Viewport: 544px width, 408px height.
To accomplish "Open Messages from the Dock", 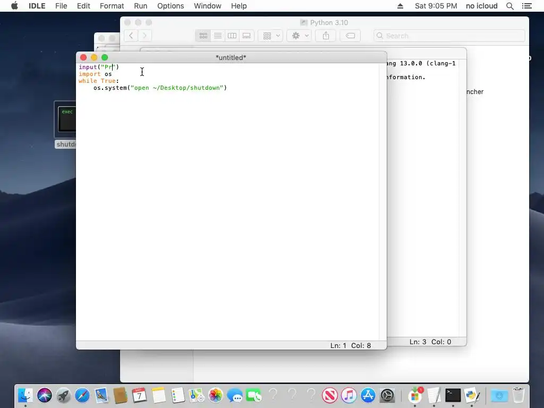I will pyautogui.click(x=234, y=395).
